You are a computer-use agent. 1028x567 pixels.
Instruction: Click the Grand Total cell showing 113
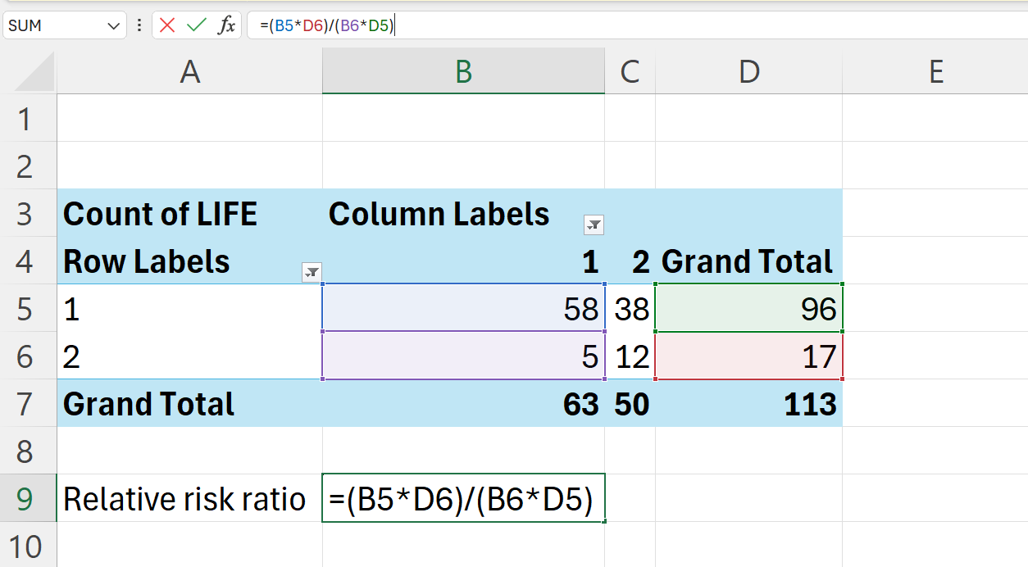748,403
